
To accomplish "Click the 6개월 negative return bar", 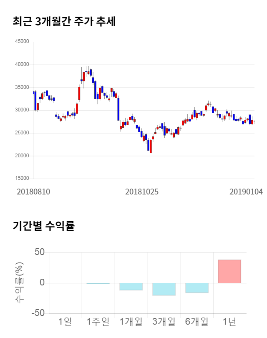I will click(197, 288).
